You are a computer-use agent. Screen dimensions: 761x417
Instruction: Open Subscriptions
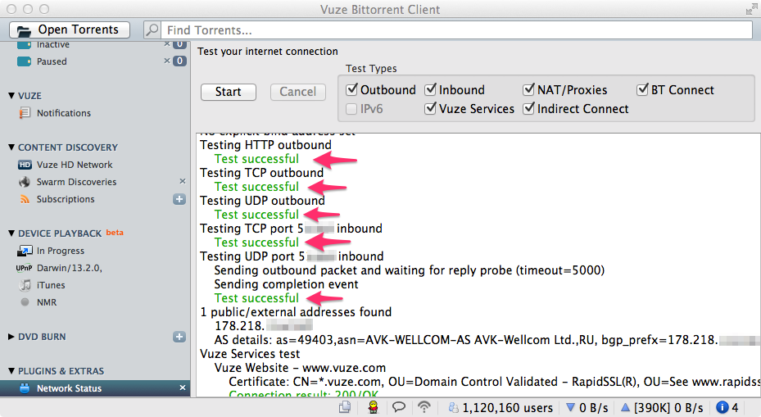pyautogui.click(x=66, y=199)
